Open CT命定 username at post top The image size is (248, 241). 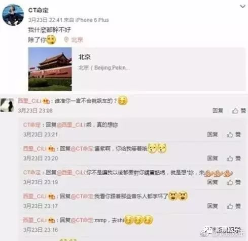[x=39, y=10]
